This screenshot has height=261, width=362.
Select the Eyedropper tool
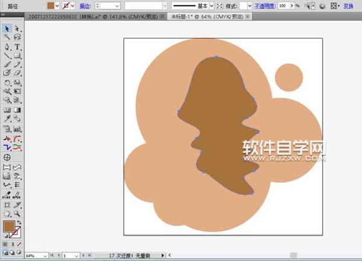pos(7,119)
